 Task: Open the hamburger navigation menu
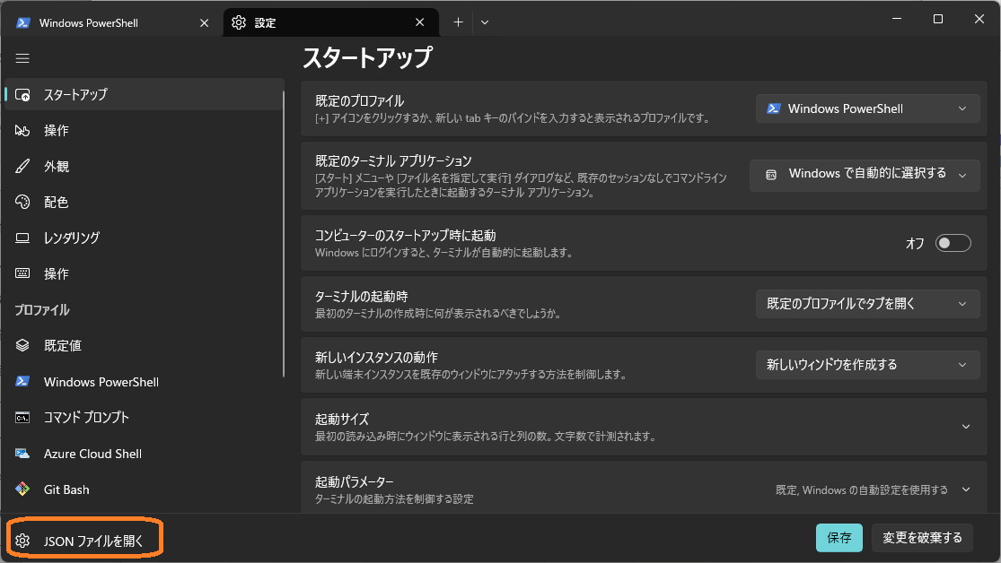22,58
